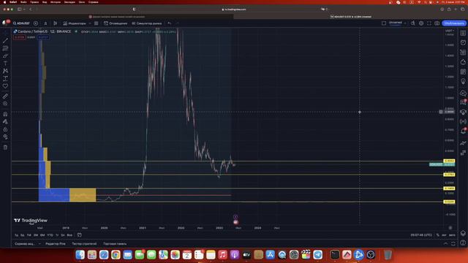
Task: Open the Редактор Pine tab
Action: click(56, 243)
